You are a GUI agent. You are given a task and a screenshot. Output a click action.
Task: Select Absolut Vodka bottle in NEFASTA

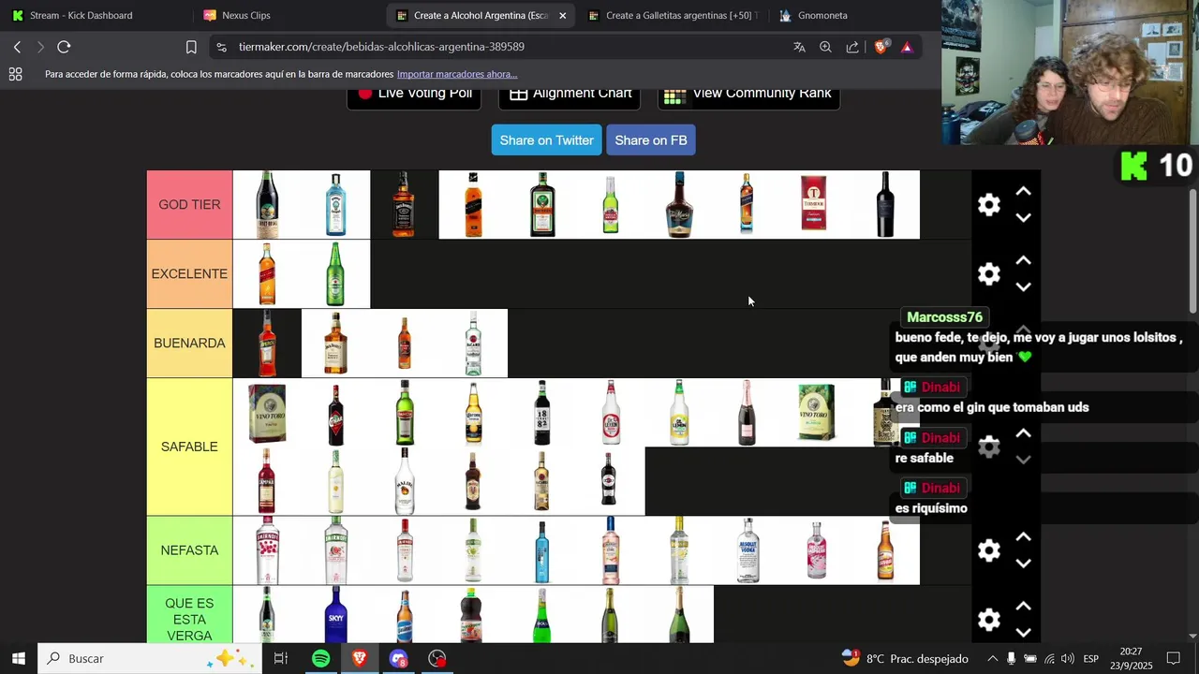point(748,550)
